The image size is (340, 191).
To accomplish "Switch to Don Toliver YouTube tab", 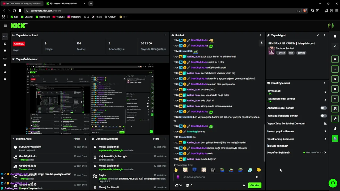I will 22,3.
